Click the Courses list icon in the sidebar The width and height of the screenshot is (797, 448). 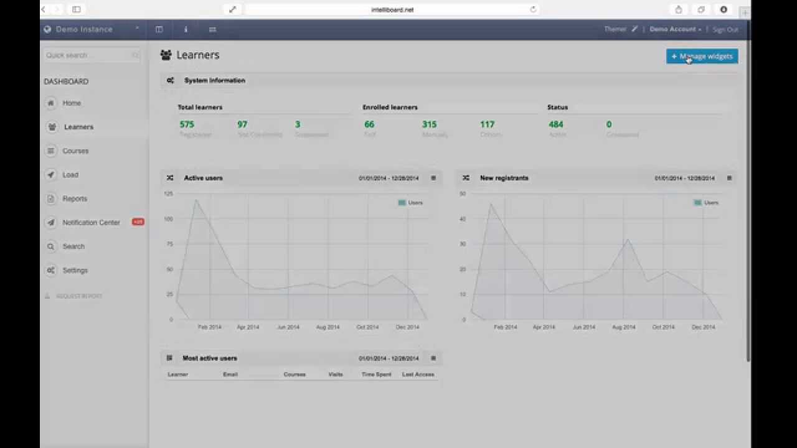coord(51,151)
